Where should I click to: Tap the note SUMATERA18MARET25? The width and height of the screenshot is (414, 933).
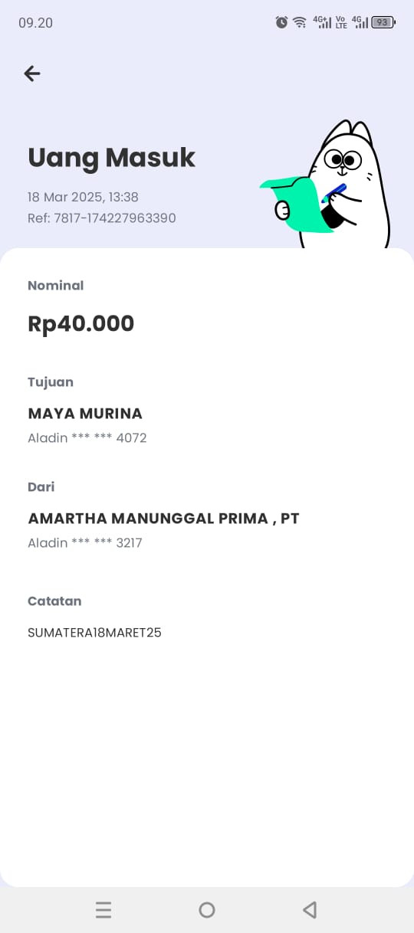pyautogui.click(x=94, y=633)
